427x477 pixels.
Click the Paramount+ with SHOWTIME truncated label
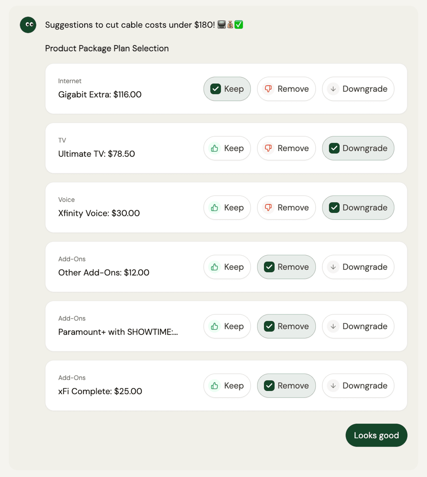pyautogui.click(x=118, y=332)
